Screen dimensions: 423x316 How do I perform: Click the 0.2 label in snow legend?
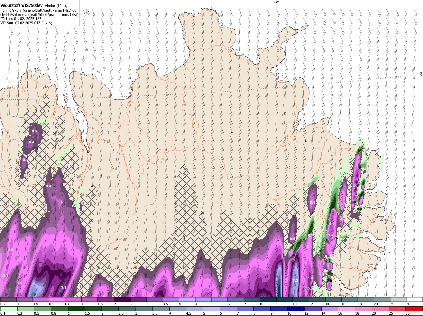[x=3, y=304]
